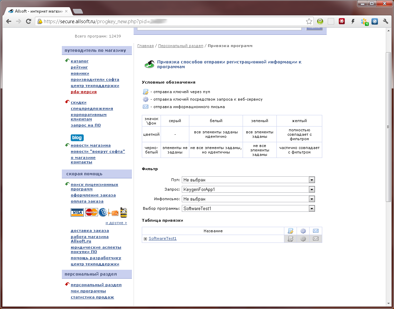394x309 pixels.
Task: Click the security lock icon in address bar
Action: pyautogui.click(x=40, y=21)
